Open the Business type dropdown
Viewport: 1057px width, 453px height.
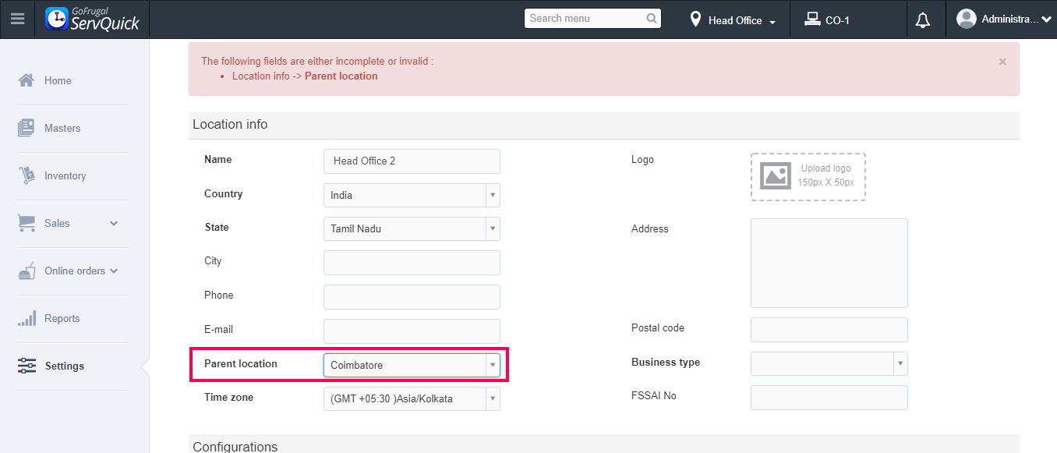click(900, 363)
